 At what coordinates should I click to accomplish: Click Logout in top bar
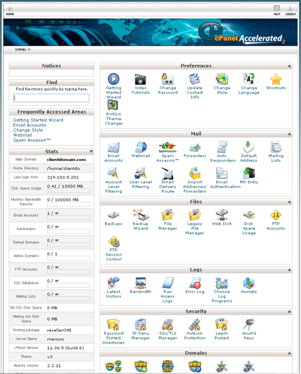[291, 11]
